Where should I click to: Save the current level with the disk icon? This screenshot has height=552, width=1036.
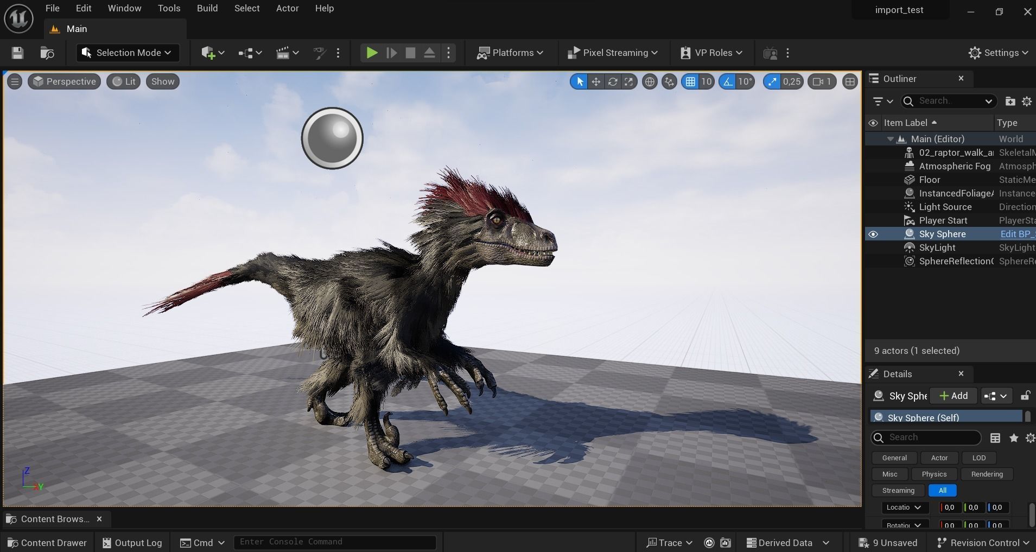coord(17,53)
